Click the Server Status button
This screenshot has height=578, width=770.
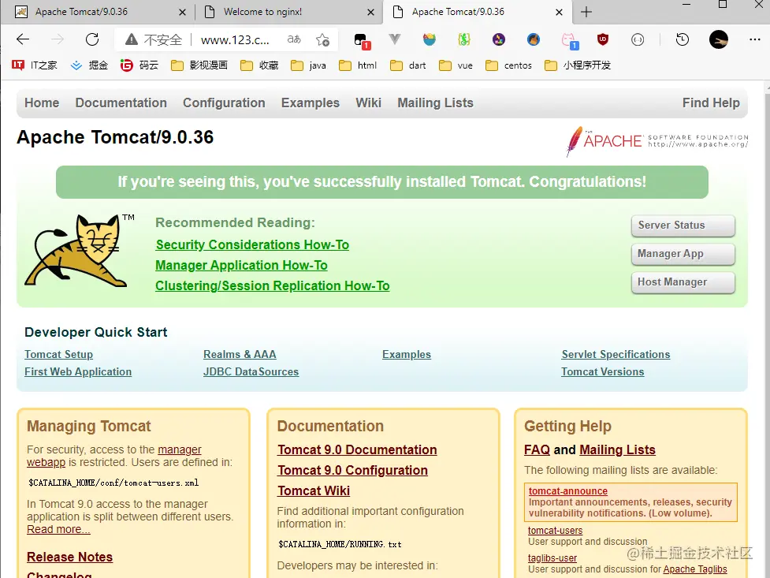pos(683,226)
